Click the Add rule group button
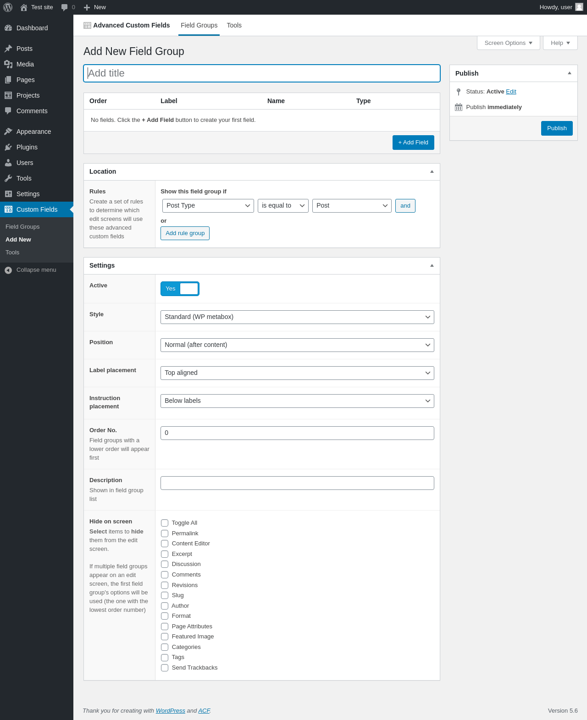This screenshot has width=587, height=720. pyautogui.click(x=185, y=233)
